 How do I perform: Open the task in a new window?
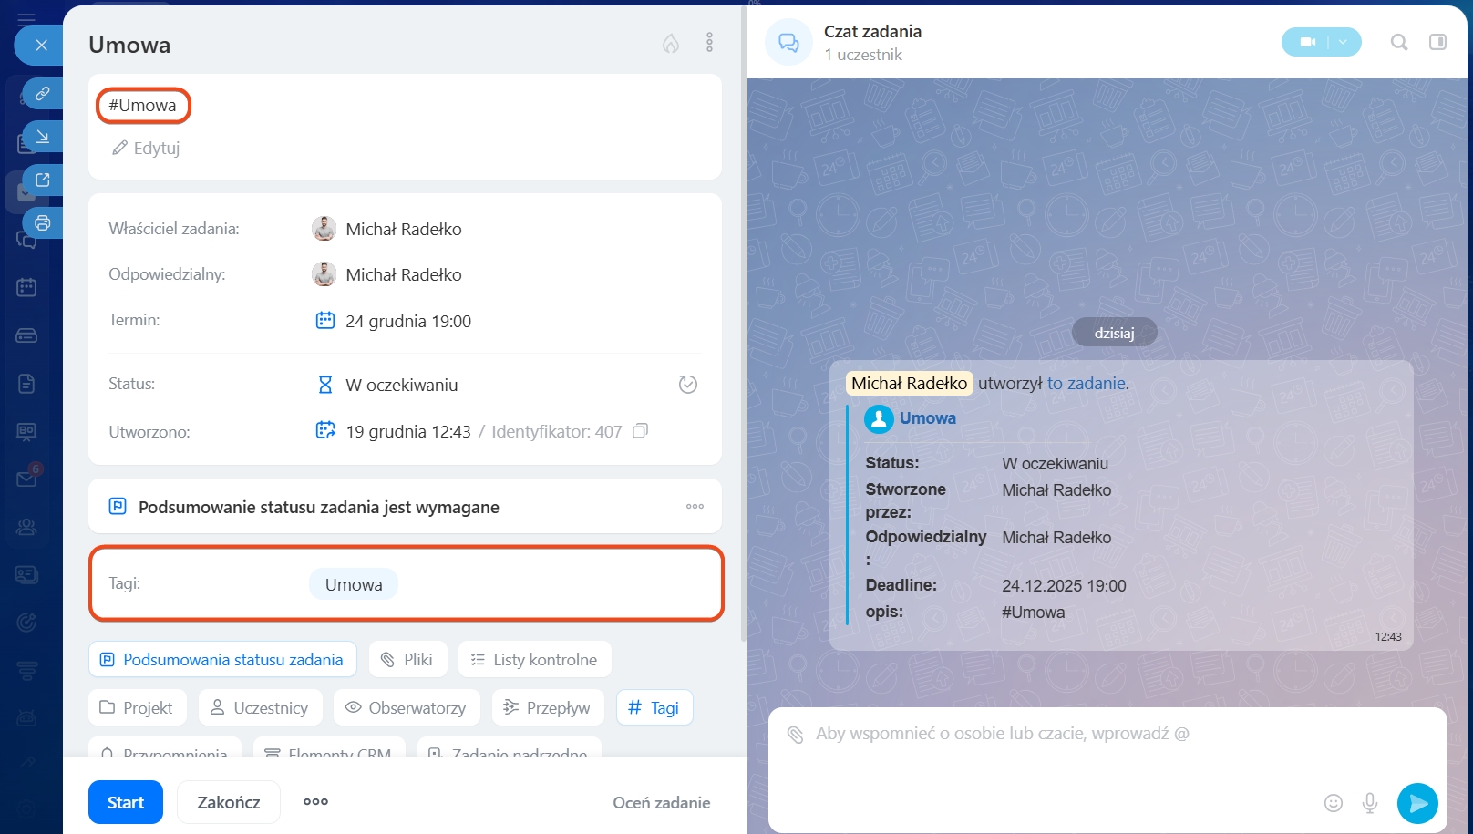[x=43, y=180]
